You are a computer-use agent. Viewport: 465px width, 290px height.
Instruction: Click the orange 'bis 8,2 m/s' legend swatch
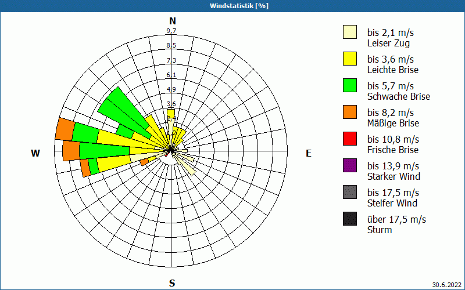pyautogui.click(x=350, y=112)
